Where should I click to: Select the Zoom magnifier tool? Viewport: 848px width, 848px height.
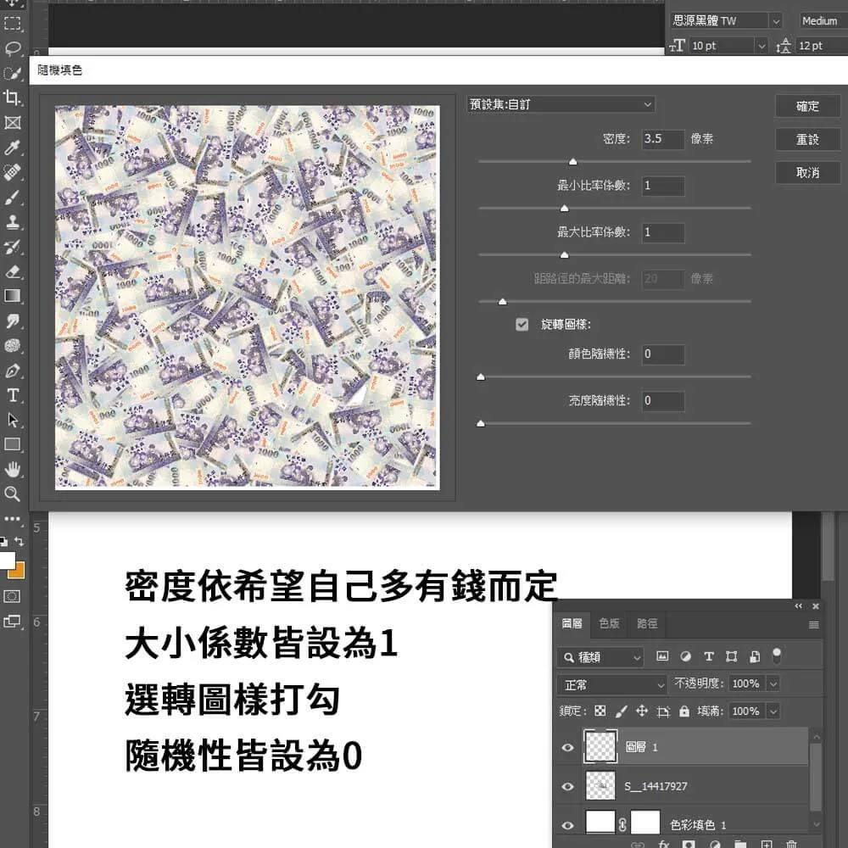pyautogui.click(x=13, y=494)
